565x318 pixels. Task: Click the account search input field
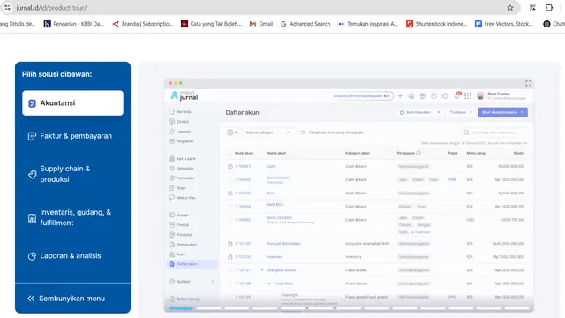click(x=493, y=132)
